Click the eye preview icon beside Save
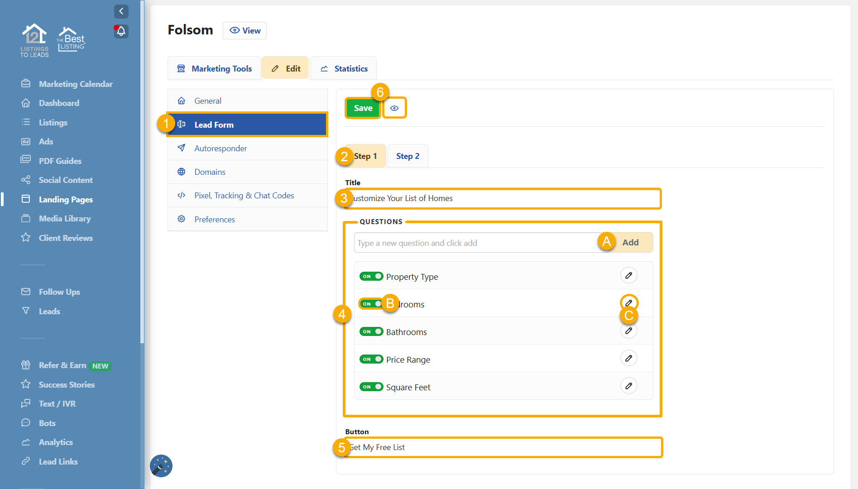The image size is (858, 489). [x=394, y=108]
